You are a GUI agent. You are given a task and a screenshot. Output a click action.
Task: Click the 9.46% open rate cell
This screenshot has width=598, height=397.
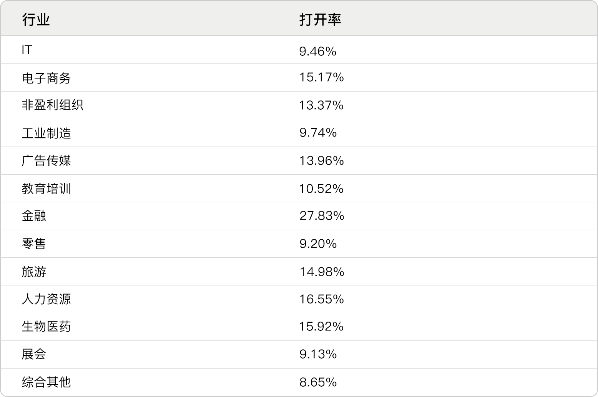(x=318, y=51)
